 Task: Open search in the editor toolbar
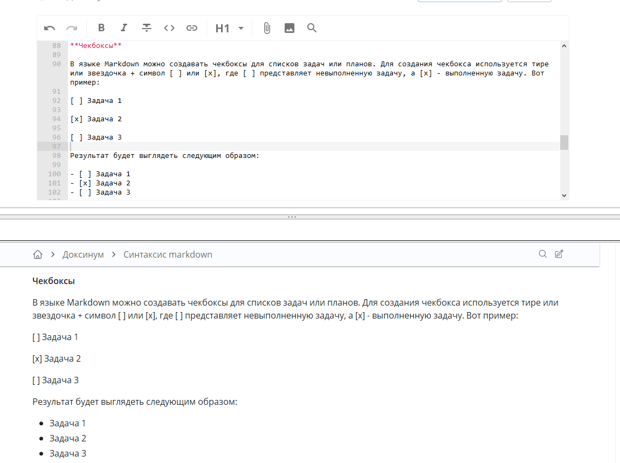(312, 28)
